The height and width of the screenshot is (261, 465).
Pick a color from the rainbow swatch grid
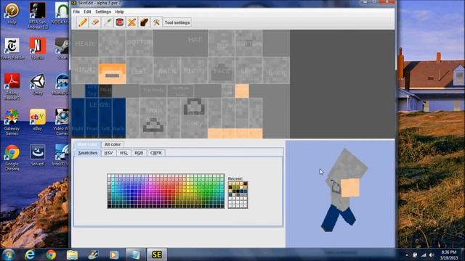click(x=166, y=191)
